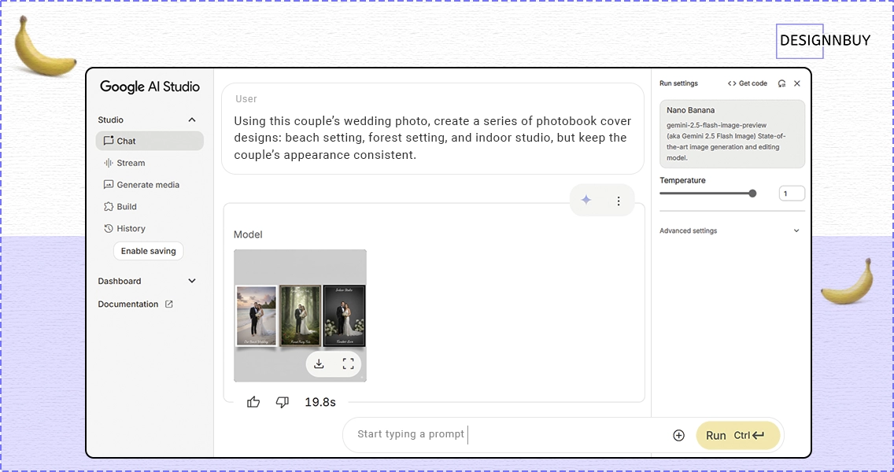Image resolution: width=894 pixels, height=472 pixels.
Task: Click the Temperature label
Action: tap(682, 180)
